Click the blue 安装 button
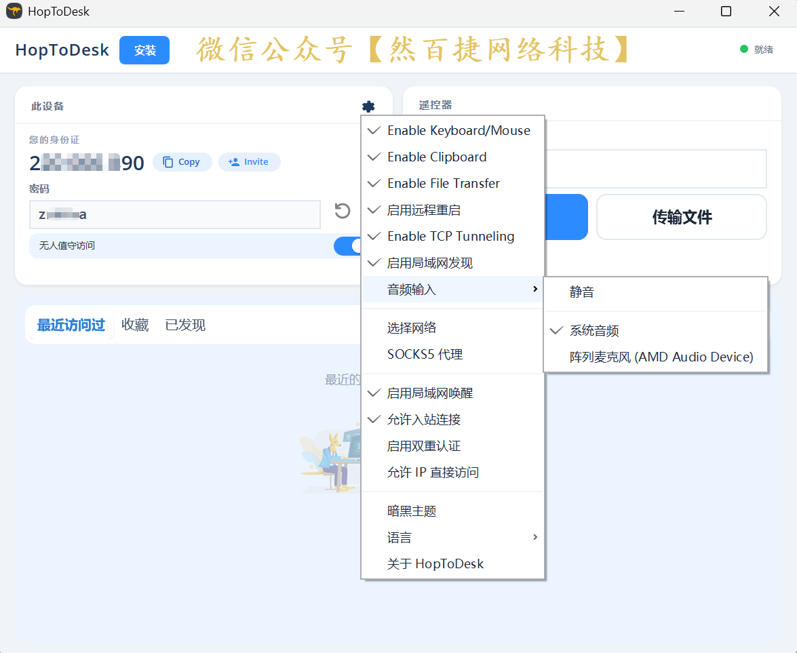797x653 pixels. 144,50
